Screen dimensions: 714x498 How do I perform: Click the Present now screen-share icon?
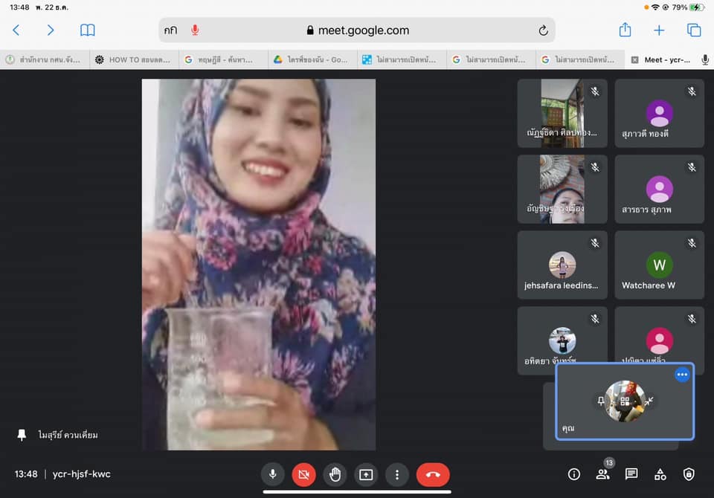coord(365,474)
